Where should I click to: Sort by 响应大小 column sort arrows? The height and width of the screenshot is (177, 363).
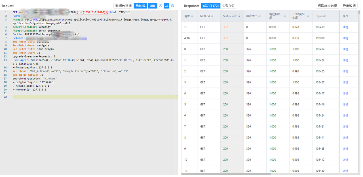coord(260,16)
